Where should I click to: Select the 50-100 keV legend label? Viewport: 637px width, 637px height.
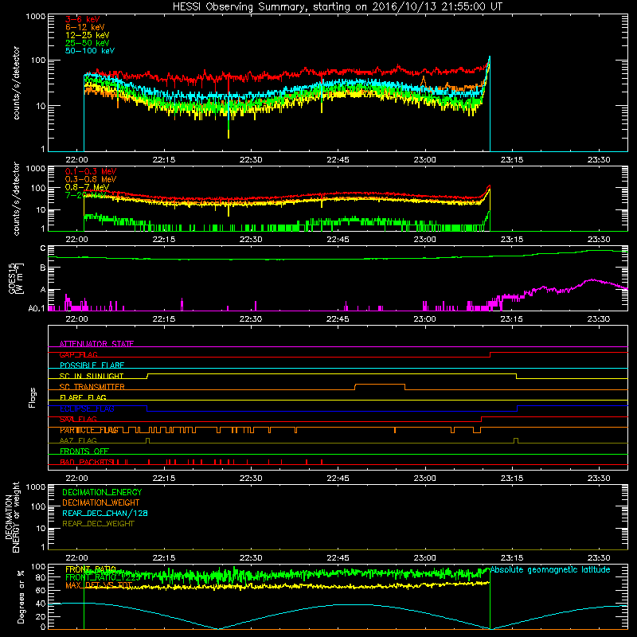(90, 51)
